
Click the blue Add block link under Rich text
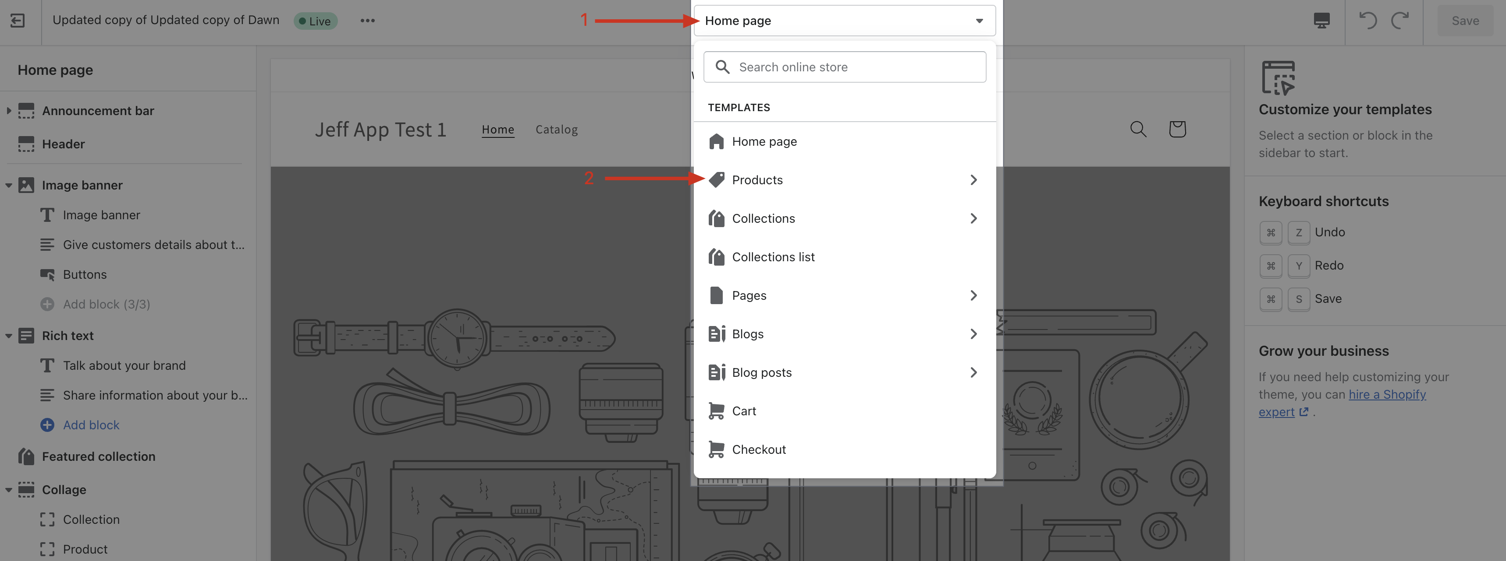[x=91, y=425]
